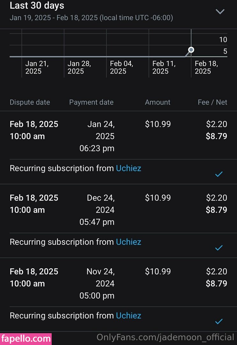Click the chart's circular data point marker
237x345 pixels.
[x=191, y=50]
